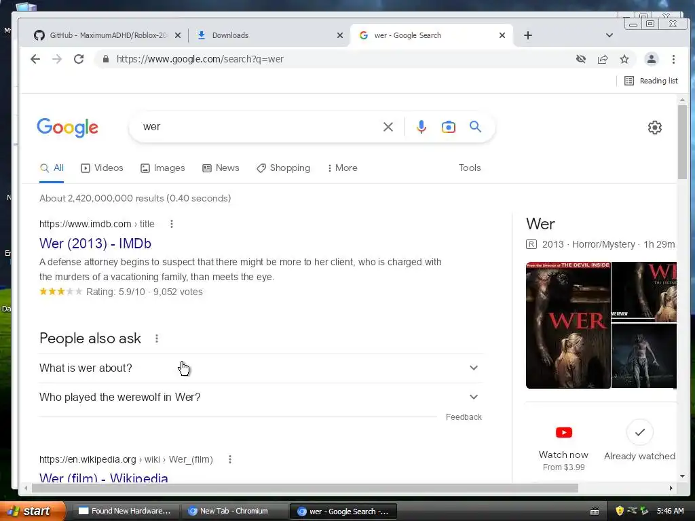The height and width of the screenshot is (521, 695).
Task: Open options dots beside People also ask
Action: click(157, 339)
